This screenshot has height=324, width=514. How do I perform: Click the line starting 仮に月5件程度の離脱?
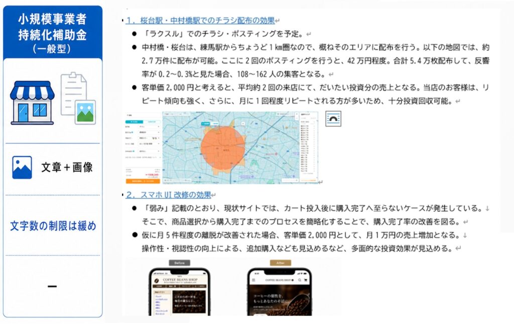tap(301, 235)
